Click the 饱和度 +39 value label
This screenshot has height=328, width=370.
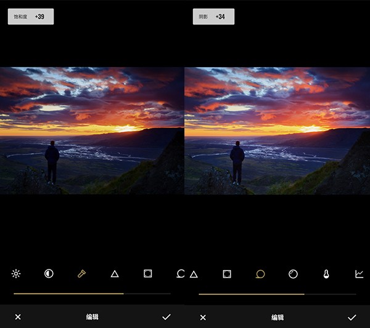(x=31, y=17)
